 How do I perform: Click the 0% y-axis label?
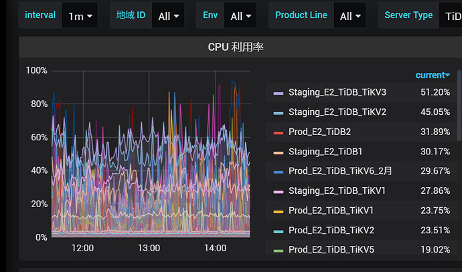click(x=42, y=237)
